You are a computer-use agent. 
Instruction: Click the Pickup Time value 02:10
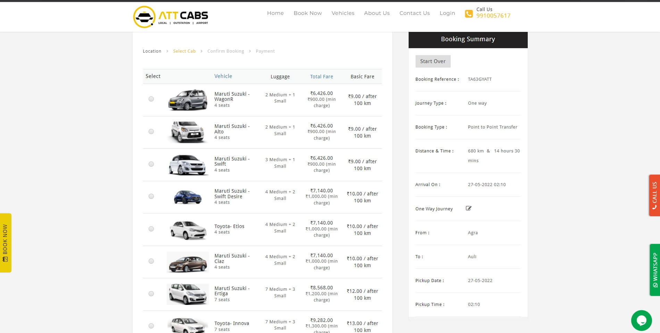point(474,305)
